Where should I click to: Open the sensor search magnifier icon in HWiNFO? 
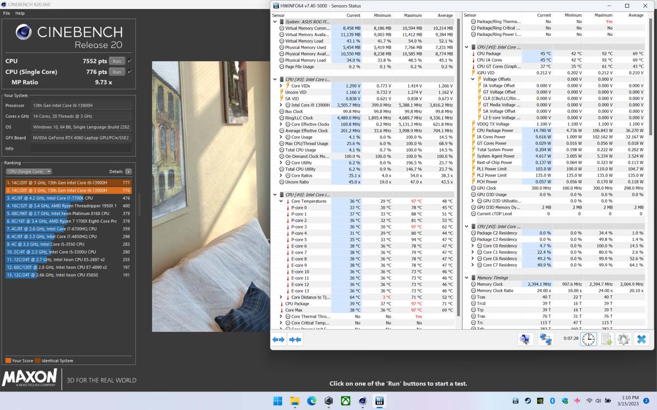coord(525,339)
